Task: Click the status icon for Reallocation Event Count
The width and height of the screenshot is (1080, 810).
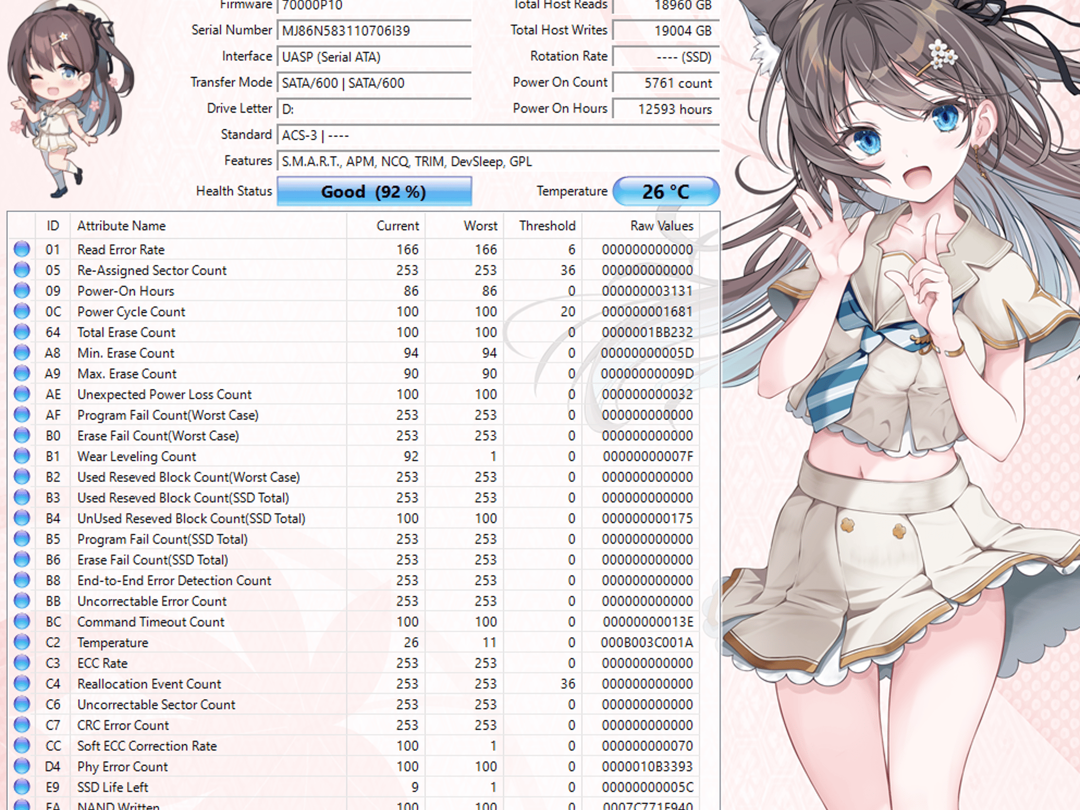Action: click(22, 683)
